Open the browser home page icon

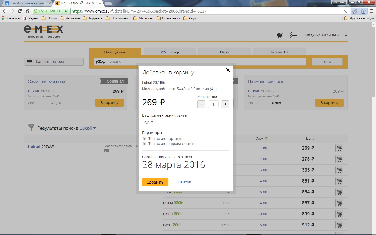(27, 11)
